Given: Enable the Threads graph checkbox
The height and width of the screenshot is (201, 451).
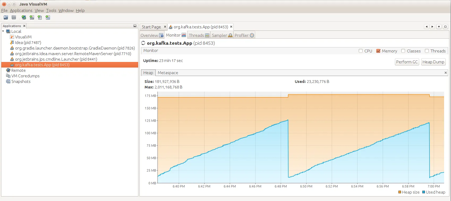Looking at the screenshot, I should [x=427, y=51].
